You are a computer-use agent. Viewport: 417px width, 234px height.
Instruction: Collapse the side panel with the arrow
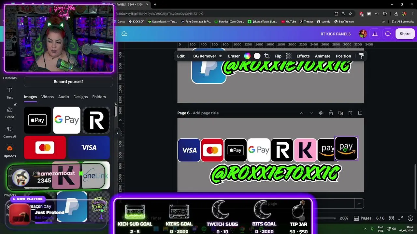tap(117, 133)
